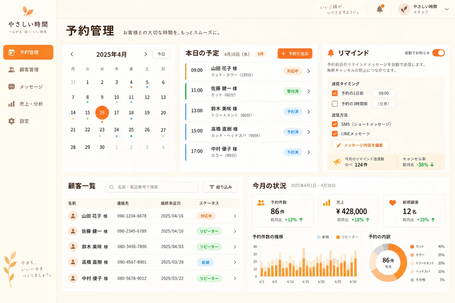This screenshot has width=455, height=303.
Task: Click the やさしい時間 leaf logo
Action: (28, 11)
